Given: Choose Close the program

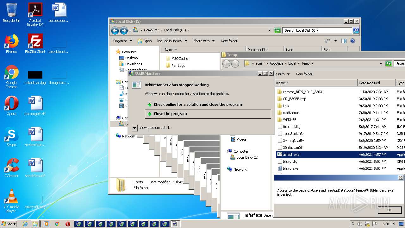Looking at the screenshot, I should pyautogui.click(x=208, y=114).
